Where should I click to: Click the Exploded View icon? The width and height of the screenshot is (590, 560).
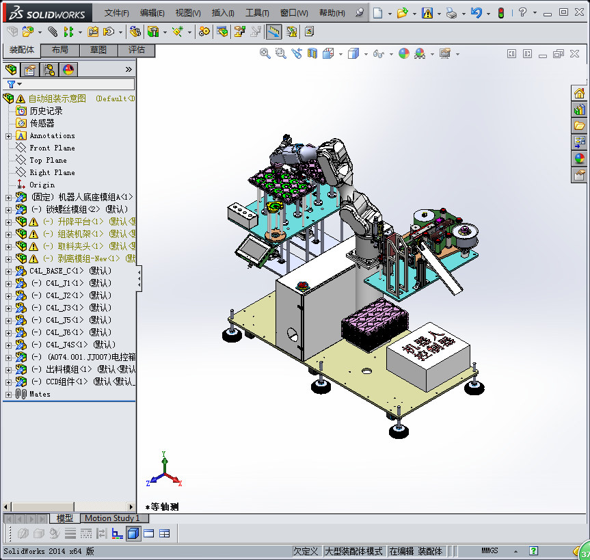click(240, 31)
